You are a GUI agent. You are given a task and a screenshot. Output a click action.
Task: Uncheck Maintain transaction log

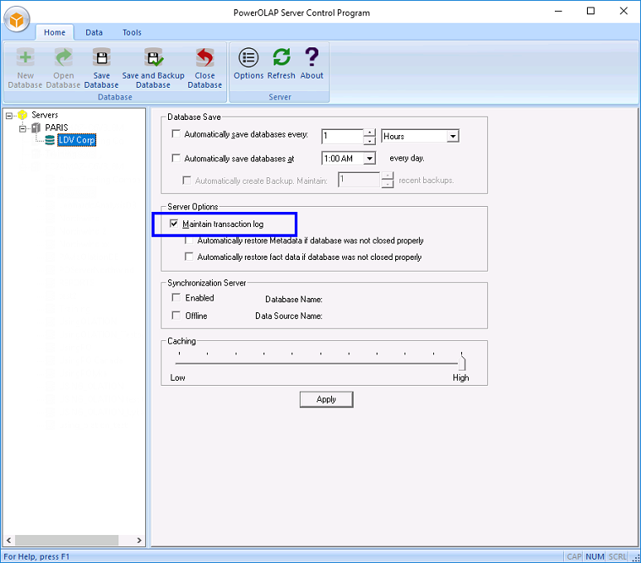click(x=175, y=225)
